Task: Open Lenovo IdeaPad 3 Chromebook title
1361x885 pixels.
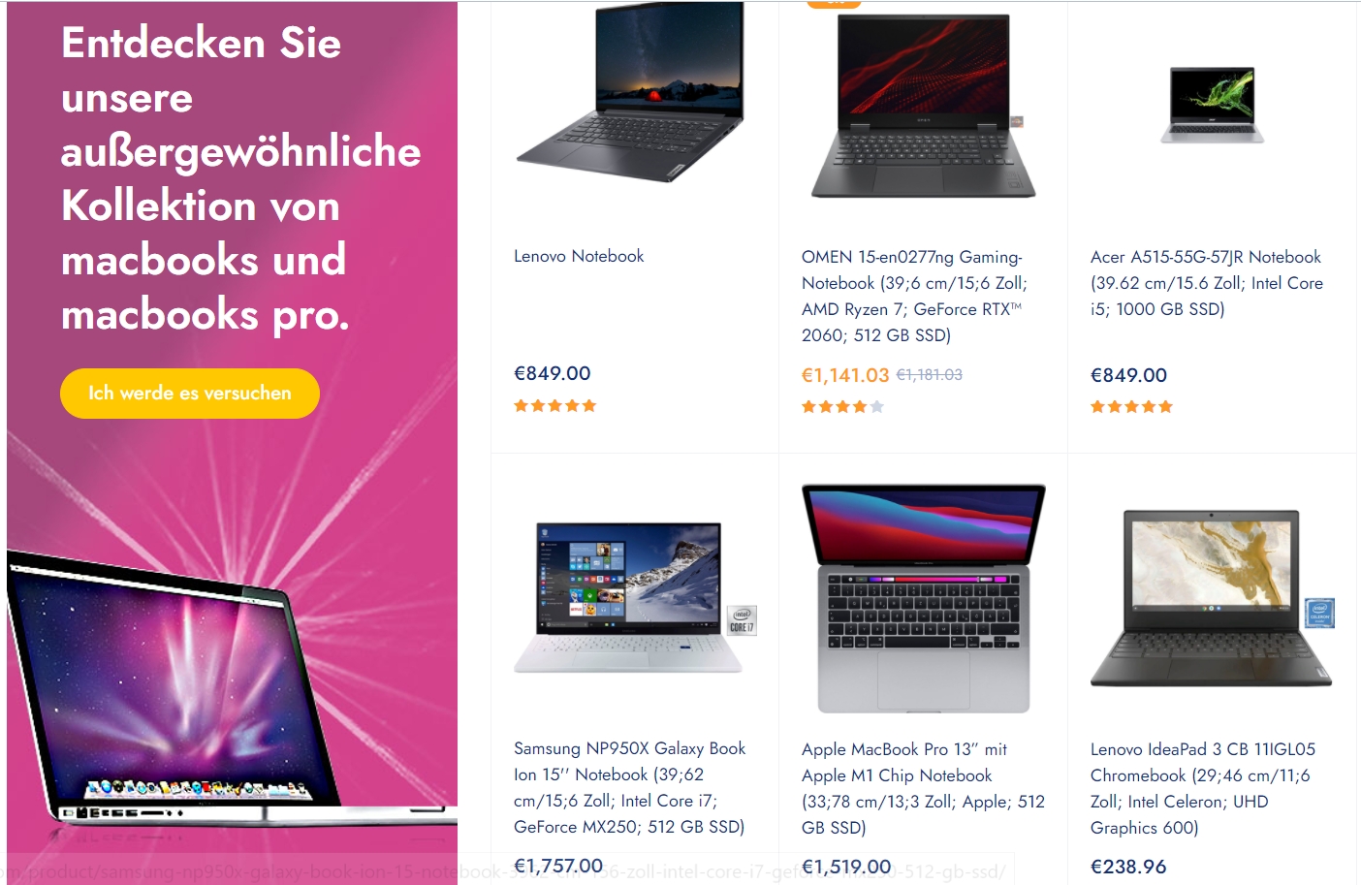Action: (x=1203, y=788)
